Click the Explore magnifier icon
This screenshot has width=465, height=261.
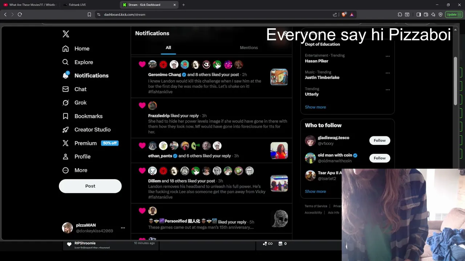[65, 62]
